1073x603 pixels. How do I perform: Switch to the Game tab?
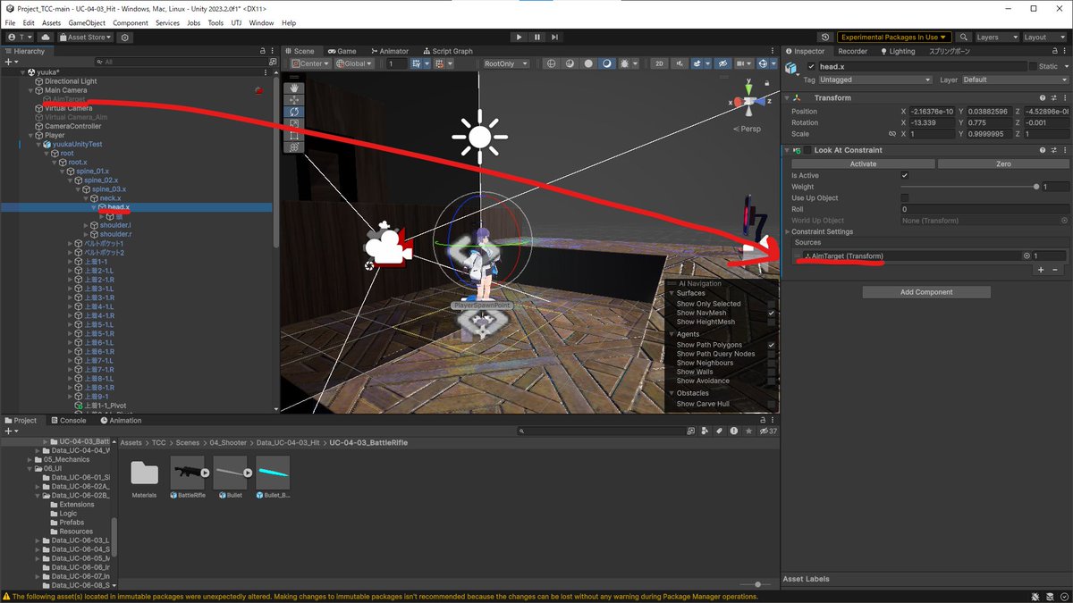(x=342, y=51)
